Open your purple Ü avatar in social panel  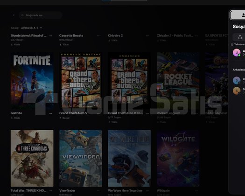coord(237,52)
